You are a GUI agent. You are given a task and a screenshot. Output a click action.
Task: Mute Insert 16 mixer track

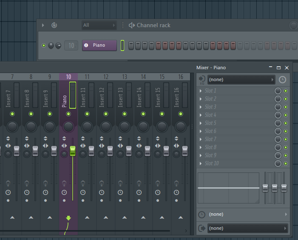pos(181,114)
